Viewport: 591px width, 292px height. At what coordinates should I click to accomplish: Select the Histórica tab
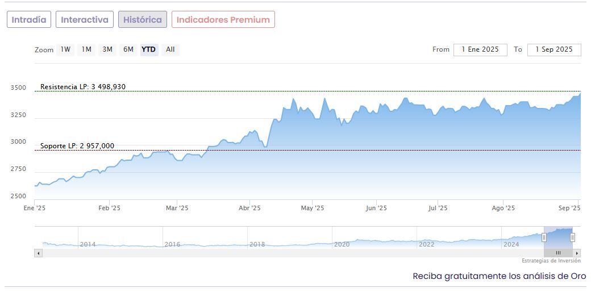coord(143,20)
